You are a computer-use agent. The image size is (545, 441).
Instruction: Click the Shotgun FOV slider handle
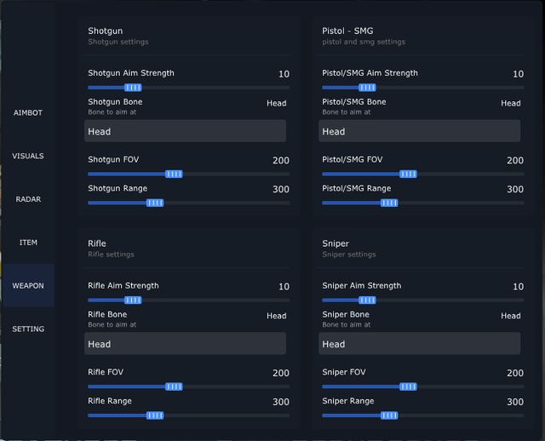pos(174,175)
